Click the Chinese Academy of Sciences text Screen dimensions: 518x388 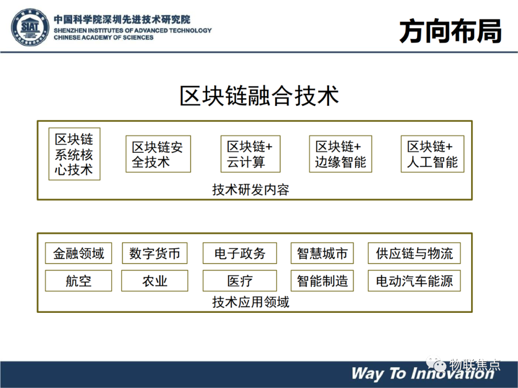pos(104,37)
